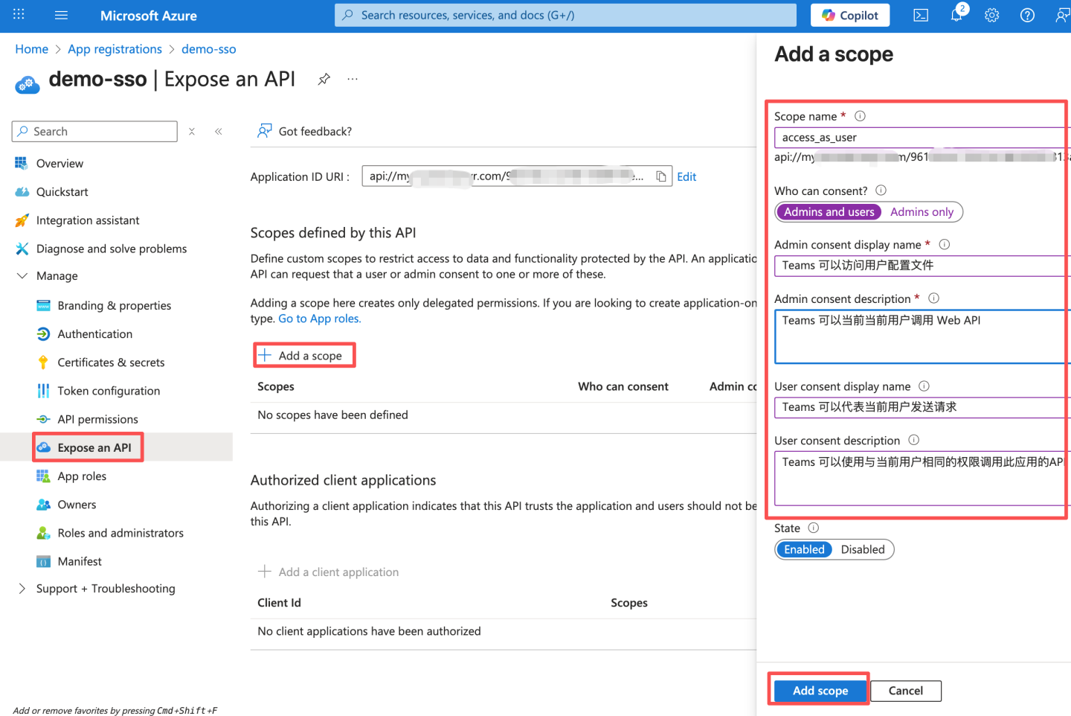Open the Azure portal waffle menu
1071x716 pixels.
pos(19,15)
